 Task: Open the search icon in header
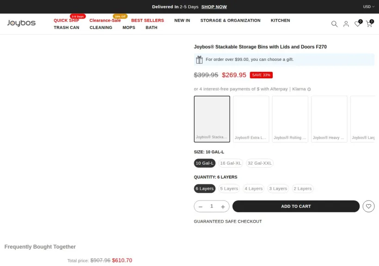(x=334, y=24)
